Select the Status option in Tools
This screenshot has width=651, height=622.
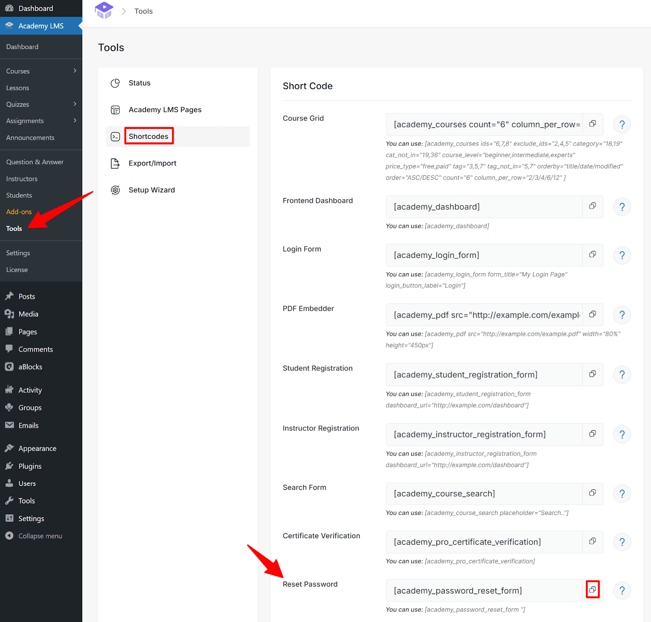139,83
